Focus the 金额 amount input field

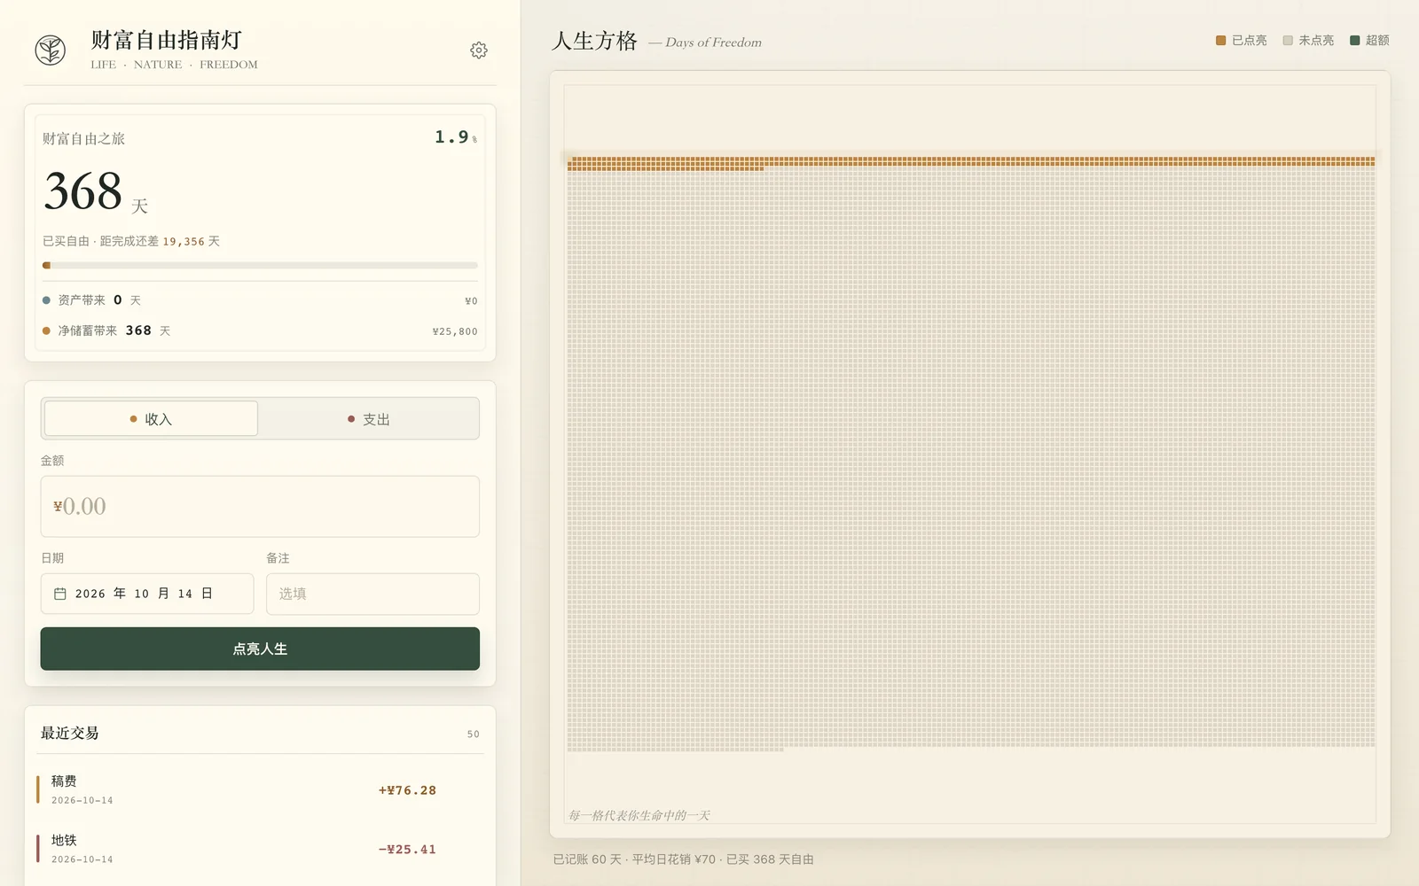(x=260, y=507)
